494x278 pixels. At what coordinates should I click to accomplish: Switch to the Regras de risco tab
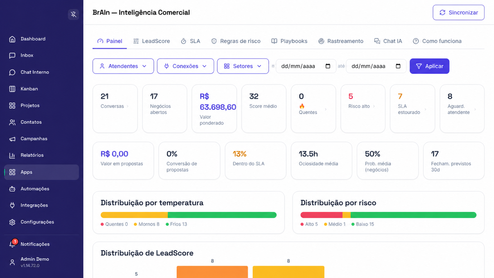[236, 41]
